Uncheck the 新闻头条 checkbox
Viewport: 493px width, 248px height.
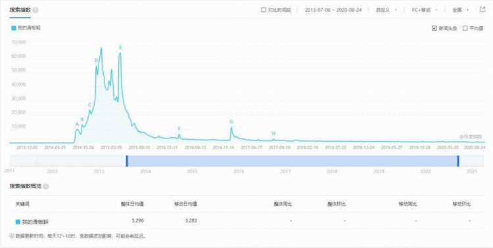pos(434,28)
